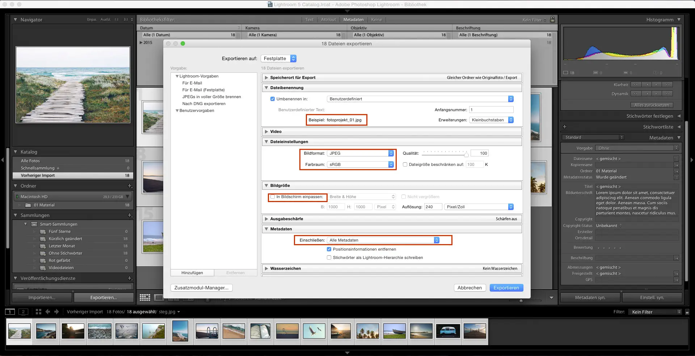This screenshot has width=695, height=356.
Task: Select the Grid view icon
Action: click(x=145, y=297)
